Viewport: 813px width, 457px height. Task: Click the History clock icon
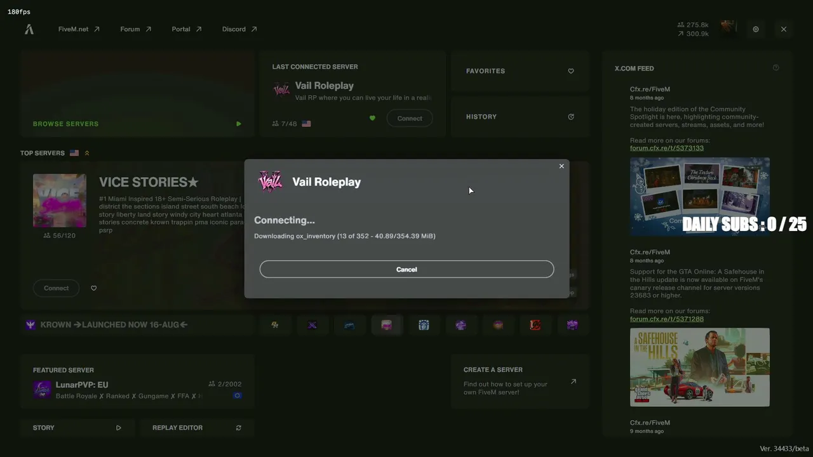point(571,117)
